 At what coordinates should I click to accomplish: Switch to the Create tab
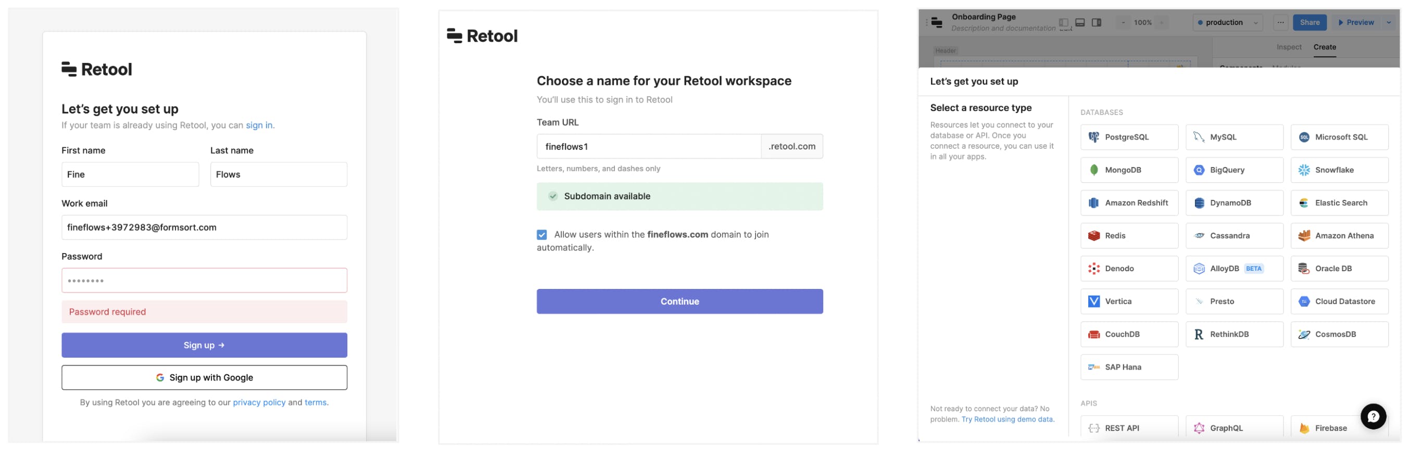[1324, 47]
